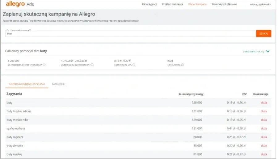This screenshot has width=278, height=159.
Task: Select Planer kampanii in top navigation
Action: [197, 4]
